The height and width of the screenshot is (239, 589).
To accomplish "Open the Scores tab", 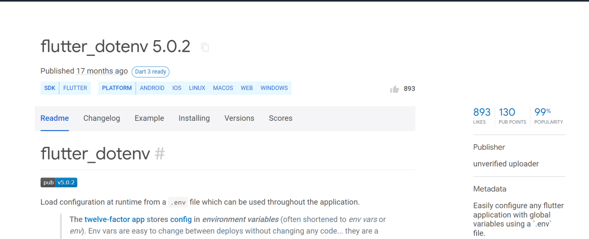I will point(280,118).
